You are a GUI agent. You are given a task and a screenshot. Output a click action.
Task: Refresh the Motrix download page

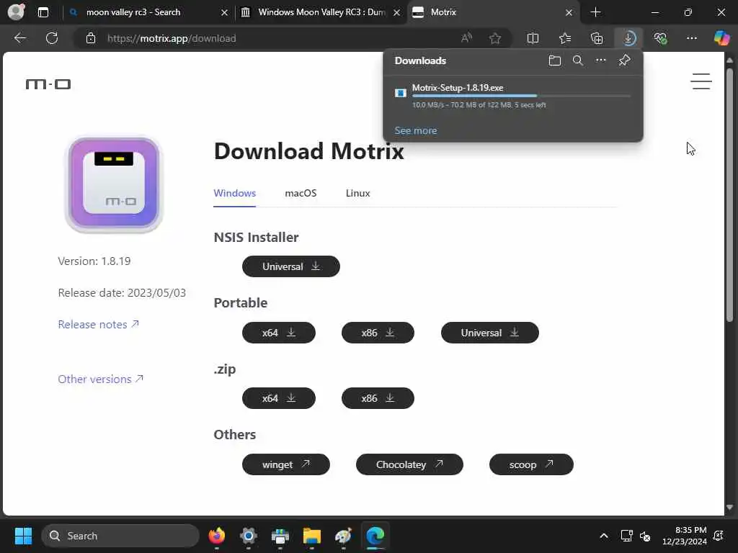coord(52,38)
